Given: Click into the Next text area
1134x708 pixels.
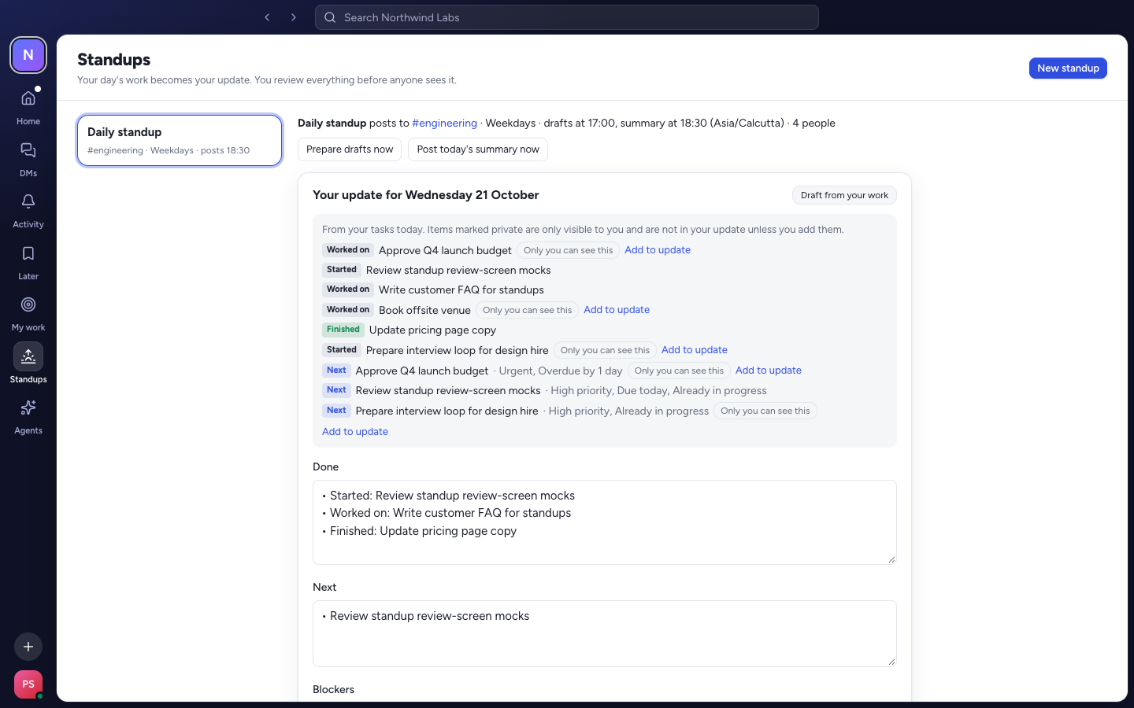Looking at the screenshot, I should (605, 634).
